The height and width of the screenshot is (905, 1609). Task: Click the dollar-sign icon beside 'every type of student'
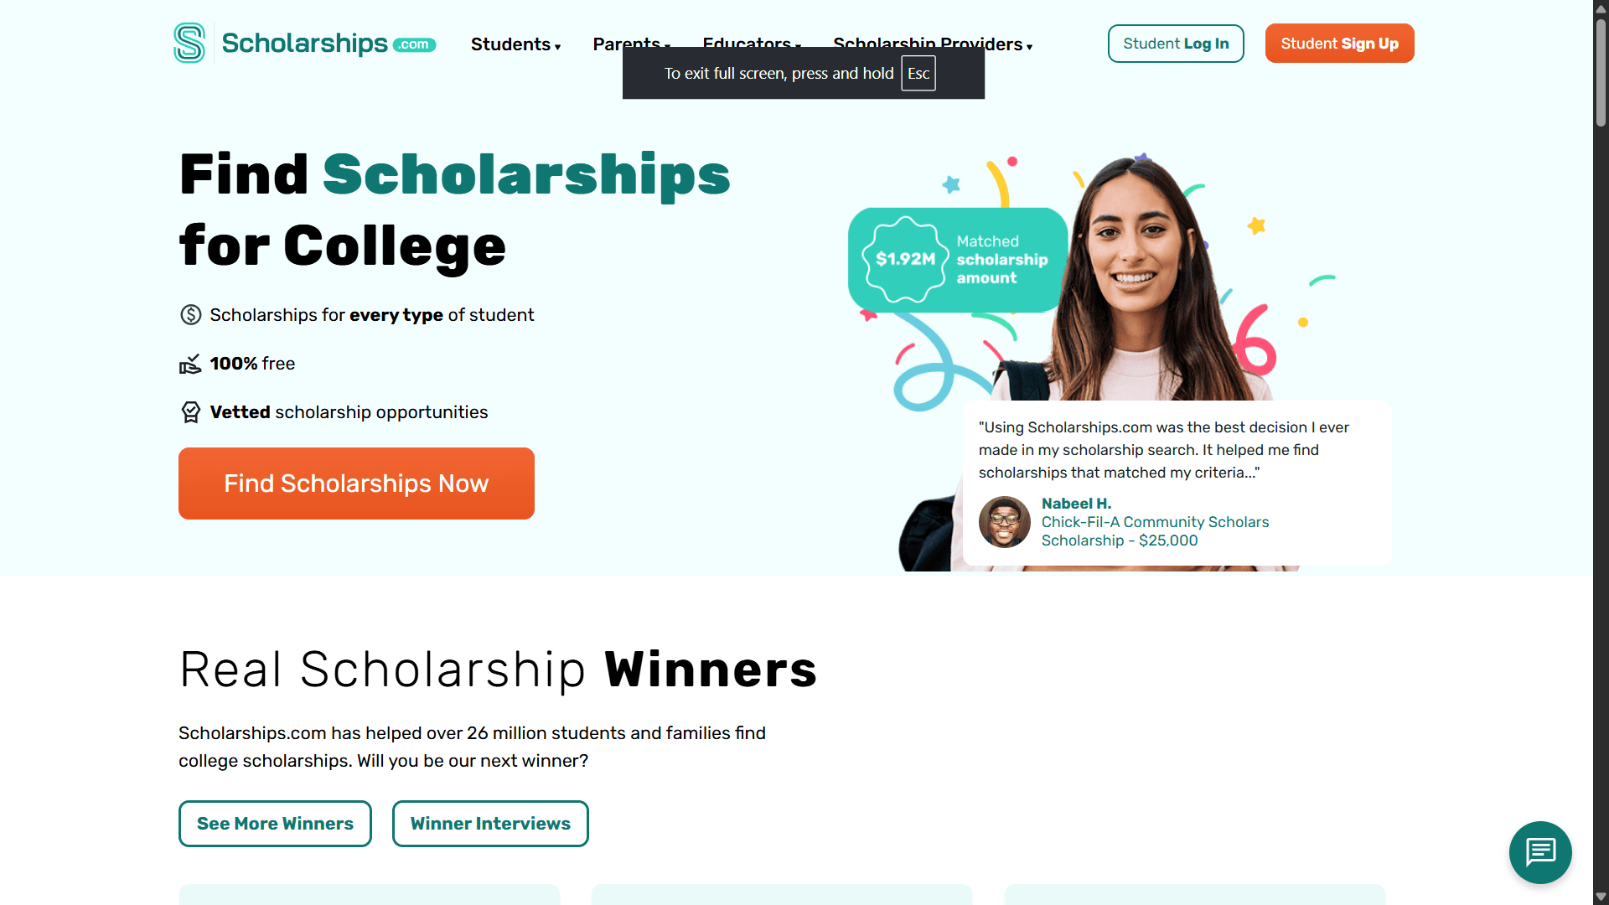pos(190,314)
